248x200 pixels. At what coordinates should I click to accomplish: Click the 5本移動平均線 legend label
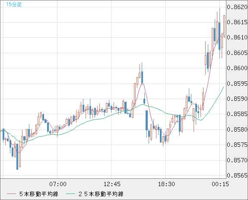pos(39,194)
